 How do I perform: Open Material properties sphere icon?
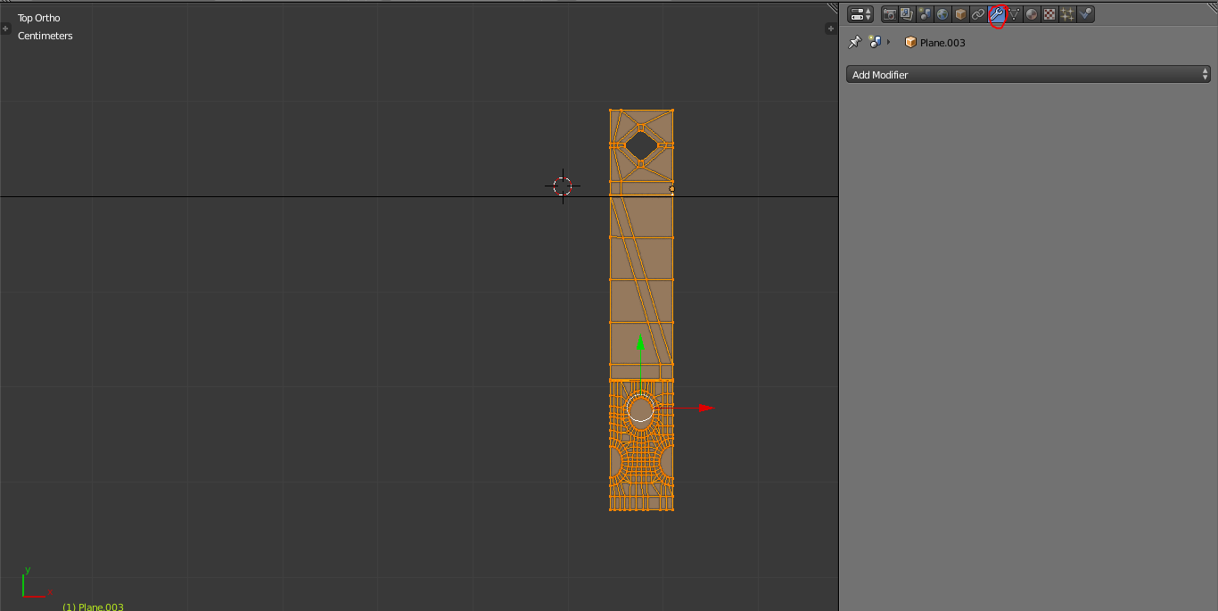pyautogui.click(x=1032, y=13)
